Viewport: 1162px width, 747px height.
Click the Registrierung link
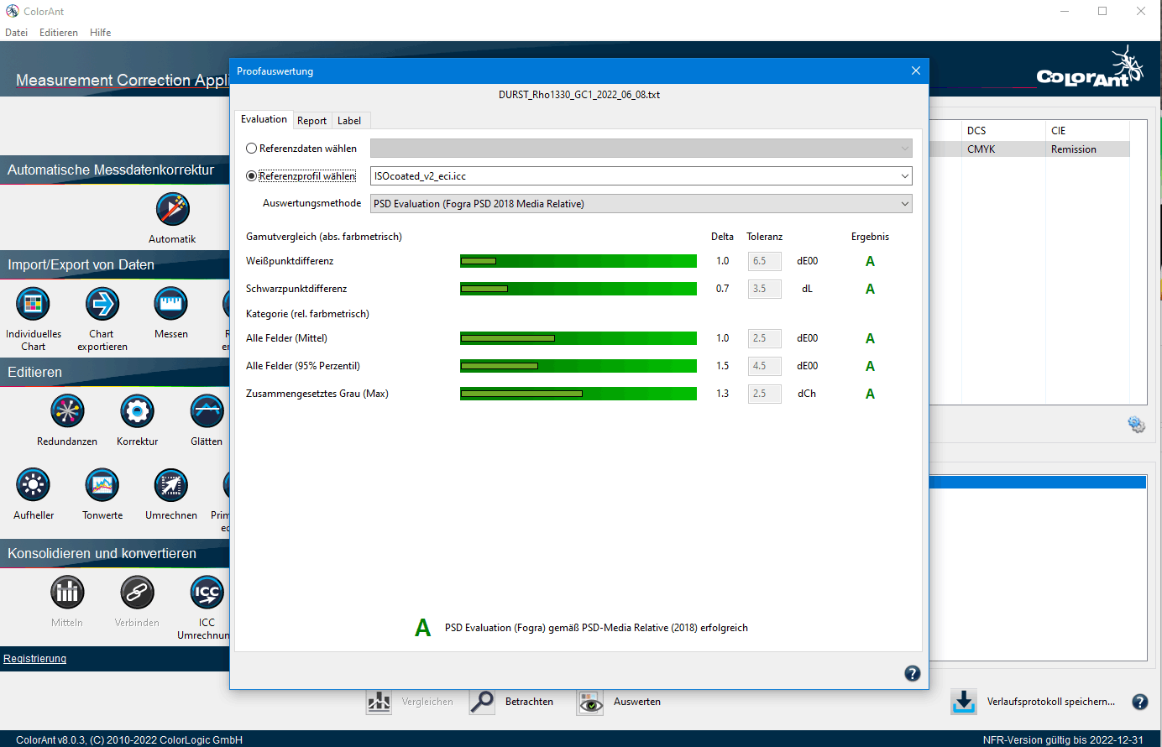tap(34, 659)
